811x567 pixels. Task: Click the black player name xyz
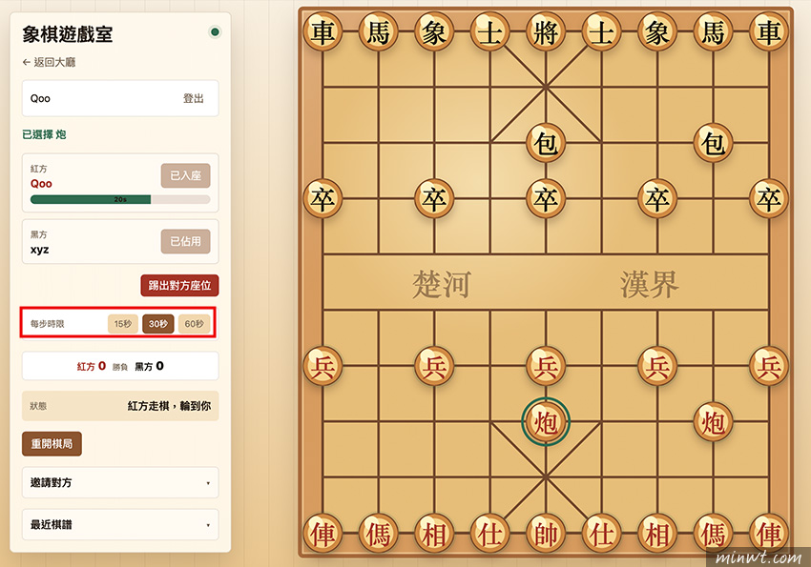[40, 250]
